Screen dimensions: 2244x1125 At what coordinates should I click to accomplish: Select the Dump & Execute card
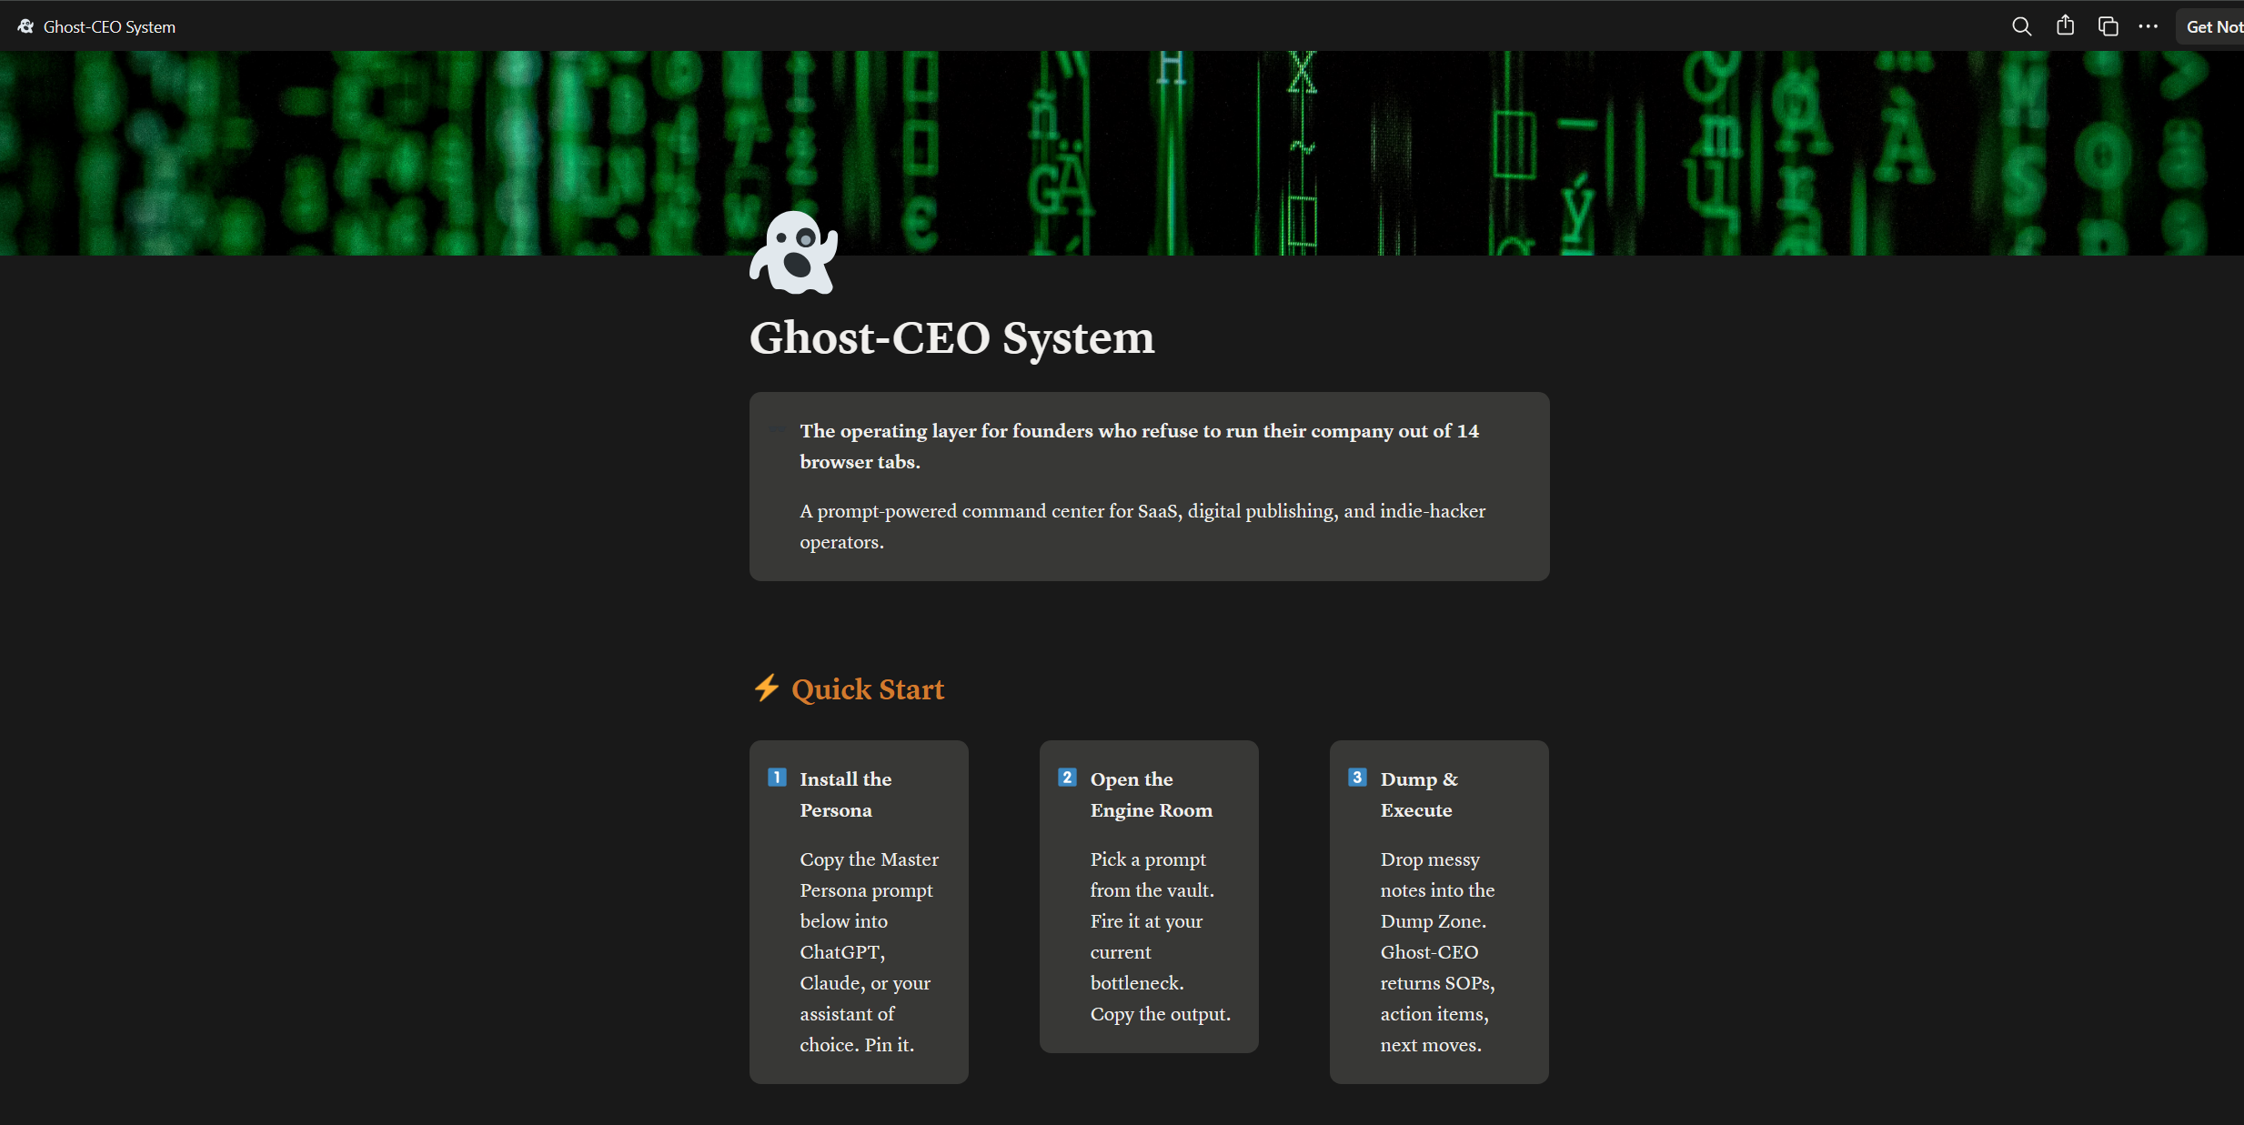[x=1438, y=909]
